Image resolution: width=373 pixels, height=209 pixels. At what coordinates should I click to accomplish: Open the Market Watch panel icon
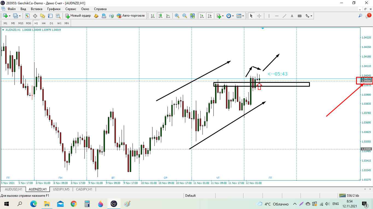point(27,16)
